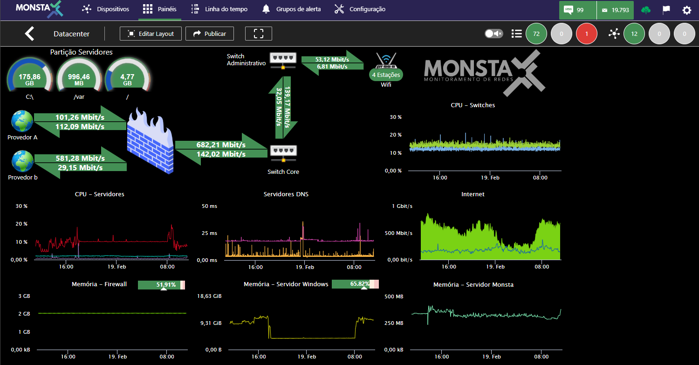Click the /var partition gauge 996,46 MB
Image resolution: width=699 pixels, height=365 pixels.
point(79,76)
